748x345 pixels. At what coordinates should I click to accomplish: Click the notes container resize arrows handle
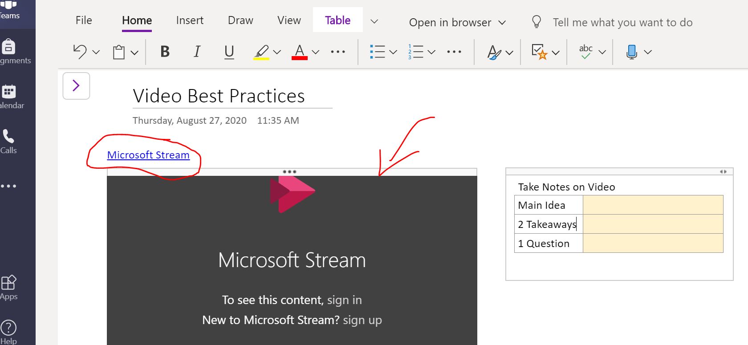coord(723,171)
